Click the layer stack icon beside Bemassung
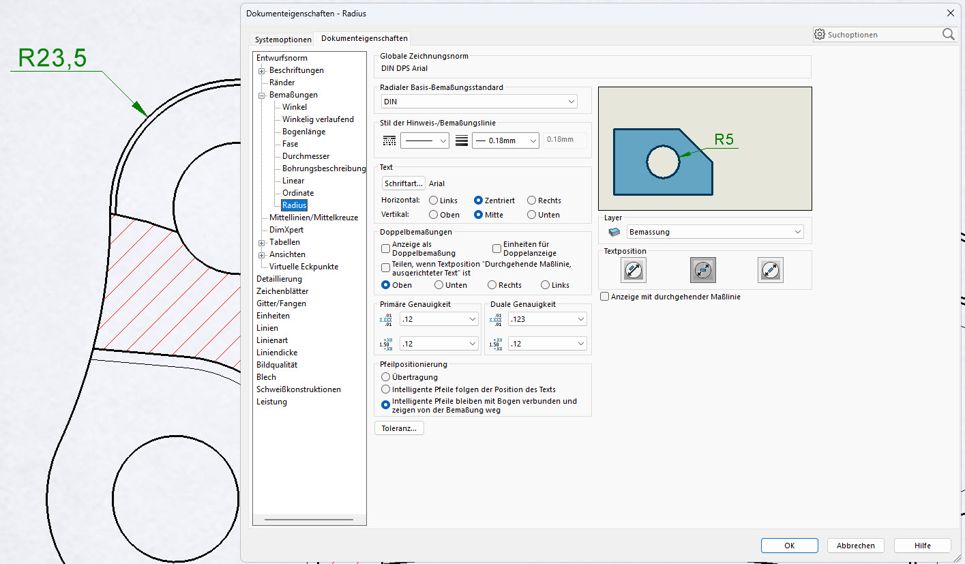The image size is (965, 564). (615, 232)
